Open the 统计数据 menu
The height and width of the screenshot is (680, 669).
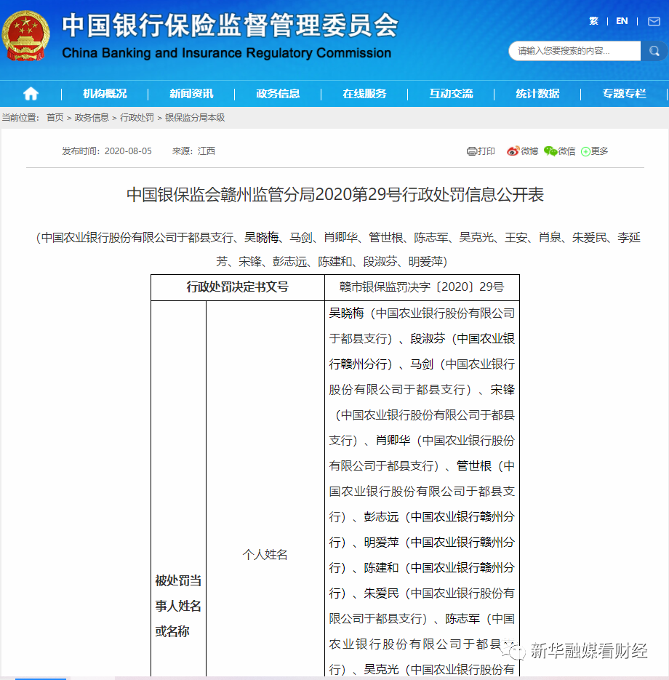(537, 94)
